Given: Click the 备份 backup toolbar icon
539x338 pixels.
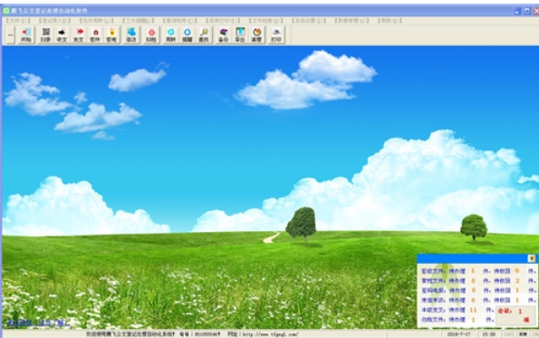Looking at the screenshot, I should pos(224,35).
